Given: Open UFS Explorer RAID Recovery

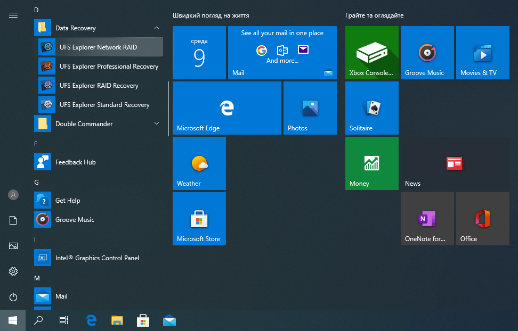Looking at the screenshot, I should click(99, 86).
